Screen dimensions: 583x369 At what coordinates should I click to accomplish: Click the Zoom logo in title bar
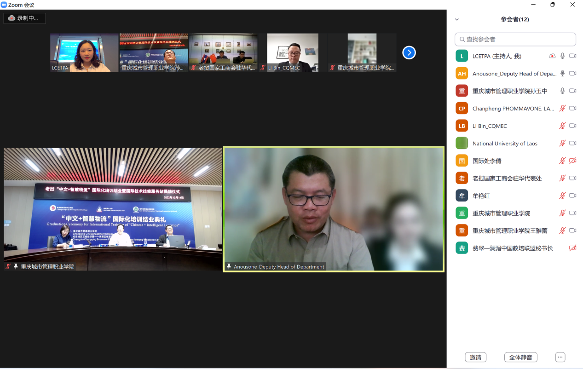(x=4, y=5)
